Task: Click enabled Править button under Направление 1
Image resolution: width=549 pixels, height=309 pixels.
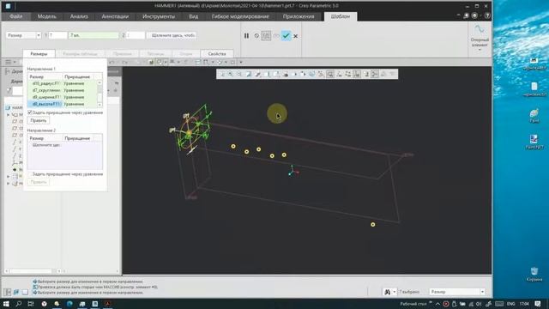Action: point(38,120)
